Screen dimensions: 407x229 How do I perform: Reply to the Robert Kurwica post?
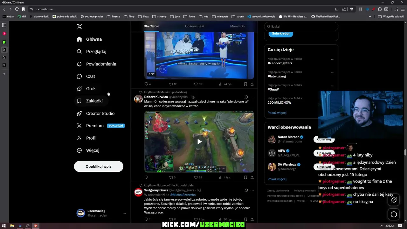tap(146, 177)
